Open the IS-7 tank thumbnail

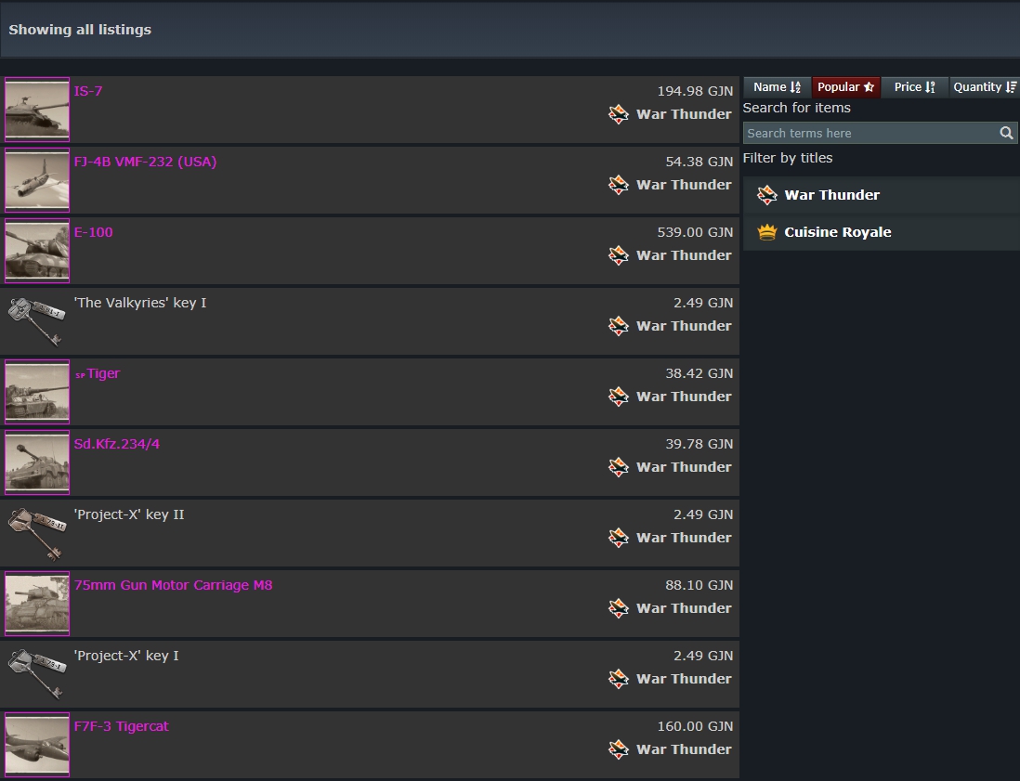37,110
